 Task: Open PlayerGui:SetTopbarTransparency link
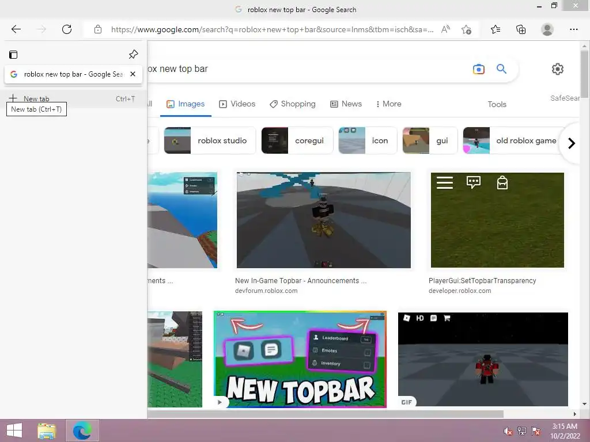click(x=482, y=281)
